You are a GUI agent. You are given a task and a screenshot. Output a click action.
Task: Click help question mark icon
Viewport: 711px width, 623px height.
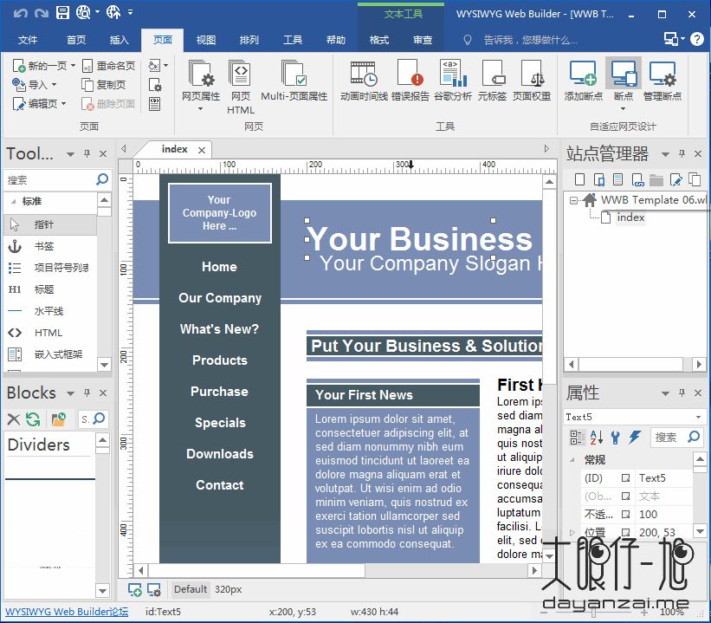tap(696, 39)
